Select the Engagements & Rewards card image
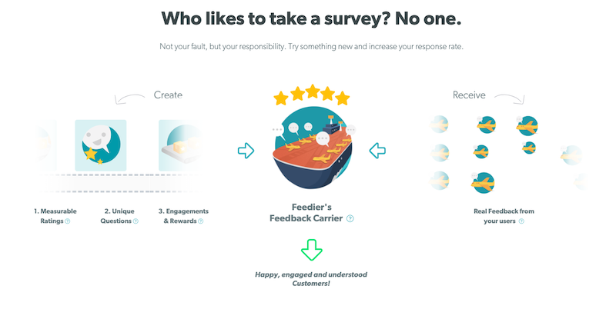616x309 pixels. 179,146
